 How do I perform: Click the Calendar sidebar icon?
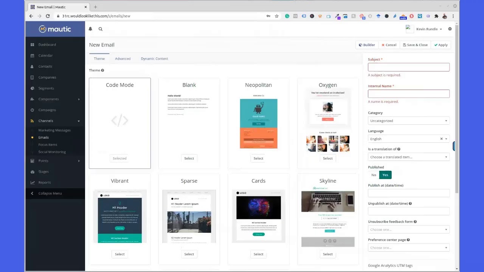click(x=32, y=56)
